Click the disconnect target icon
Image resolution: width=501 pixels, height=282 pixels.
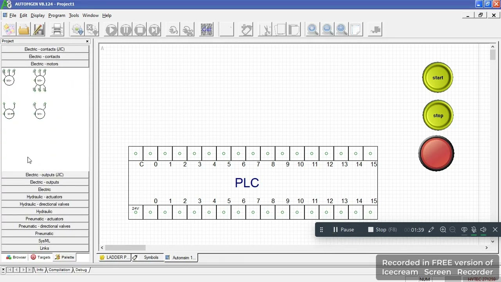click(188, 30)
